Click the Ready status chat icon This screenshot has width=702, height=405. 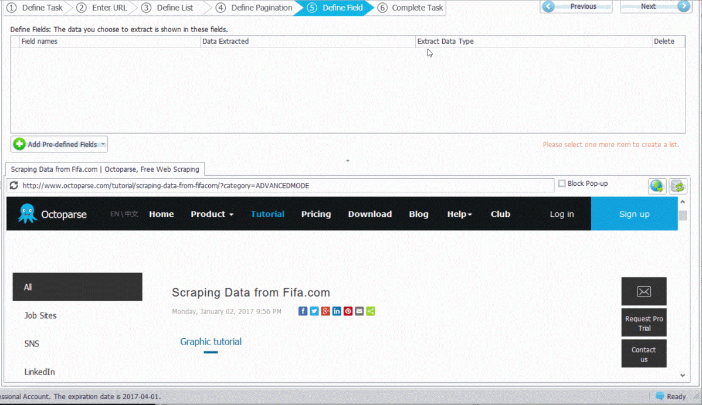[660, 396]
